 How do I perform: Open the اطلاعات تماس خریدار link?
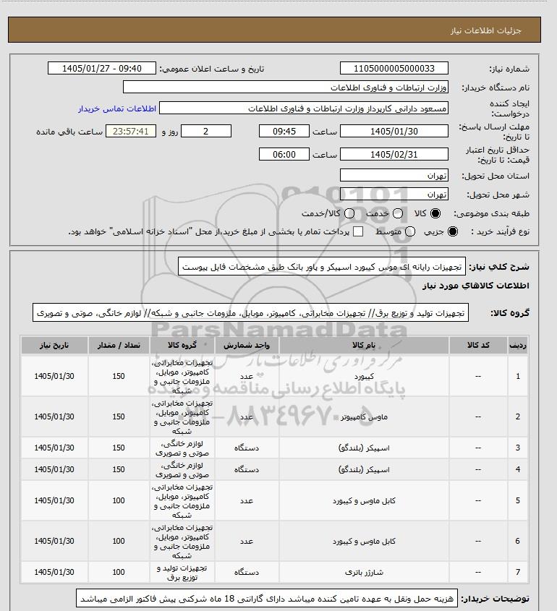click(117, 108)
